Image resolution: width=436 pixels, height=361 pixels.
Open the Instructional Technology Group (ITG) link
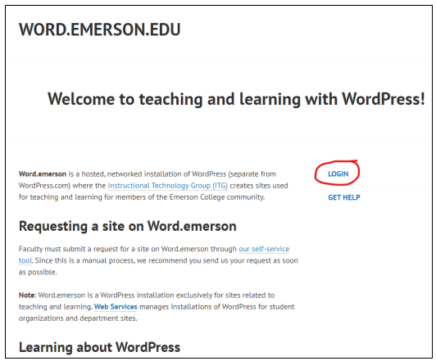point(168,186)
